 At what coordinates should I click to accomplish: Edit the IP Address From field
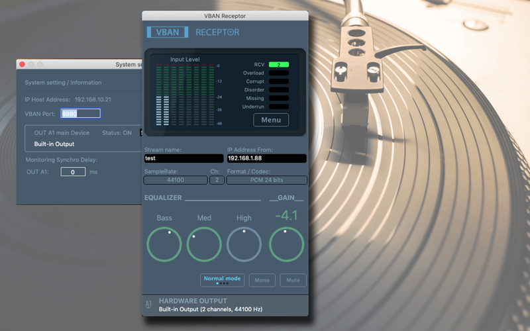point(267,158)
